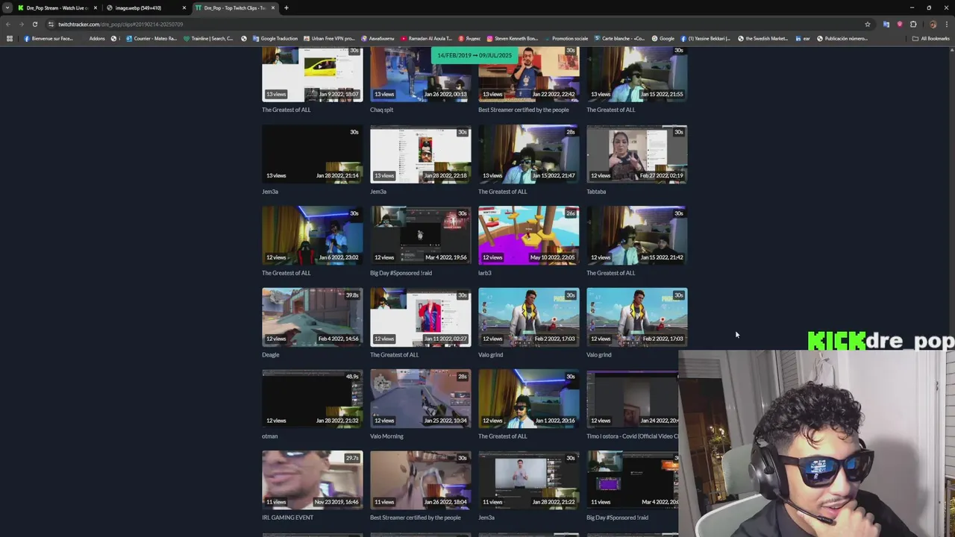Image resolution: width=955 pixels, height=537 pixels.
Task: Click the 'Tabtaba' clip title text
Action: (x=596, y=192)
